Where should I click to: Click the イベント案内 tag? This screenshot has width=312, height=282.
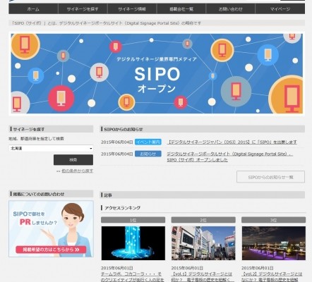point(148,142)
